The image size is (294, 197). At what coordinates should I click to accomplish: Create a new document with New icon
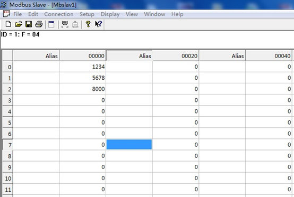8,24
